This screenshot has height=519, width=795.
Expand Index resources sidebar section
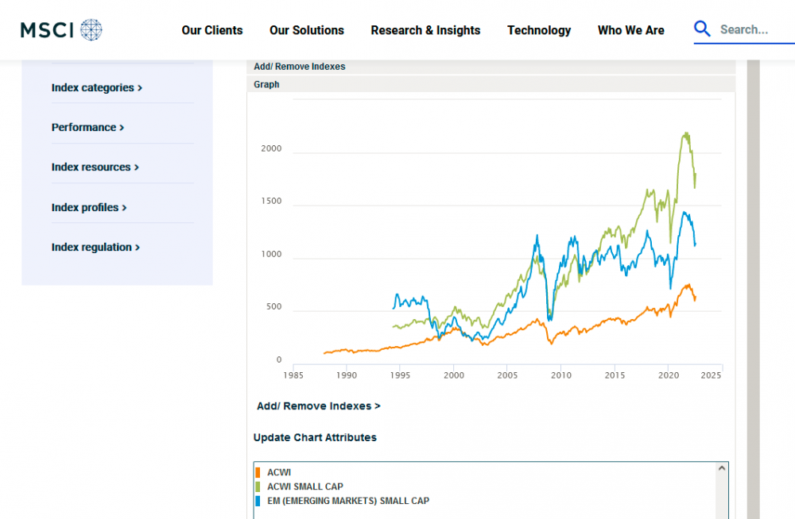tap(95, 167)
